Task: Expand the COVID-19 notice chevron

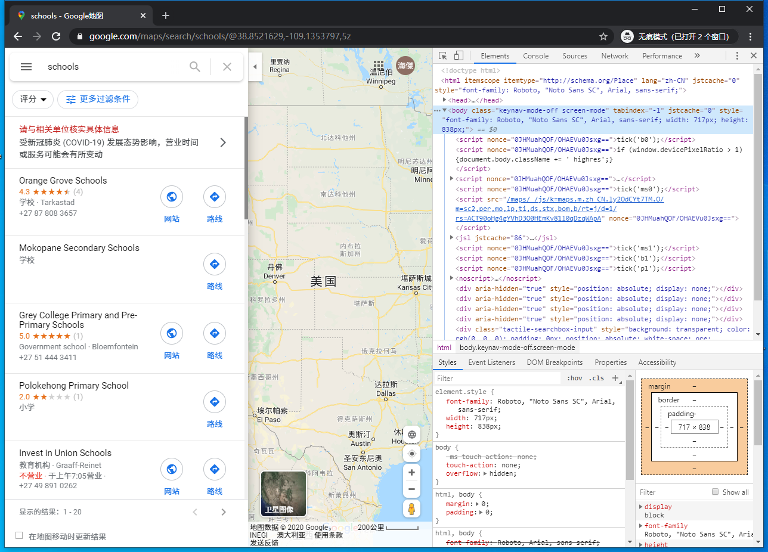Action: (x=223, y=142)
